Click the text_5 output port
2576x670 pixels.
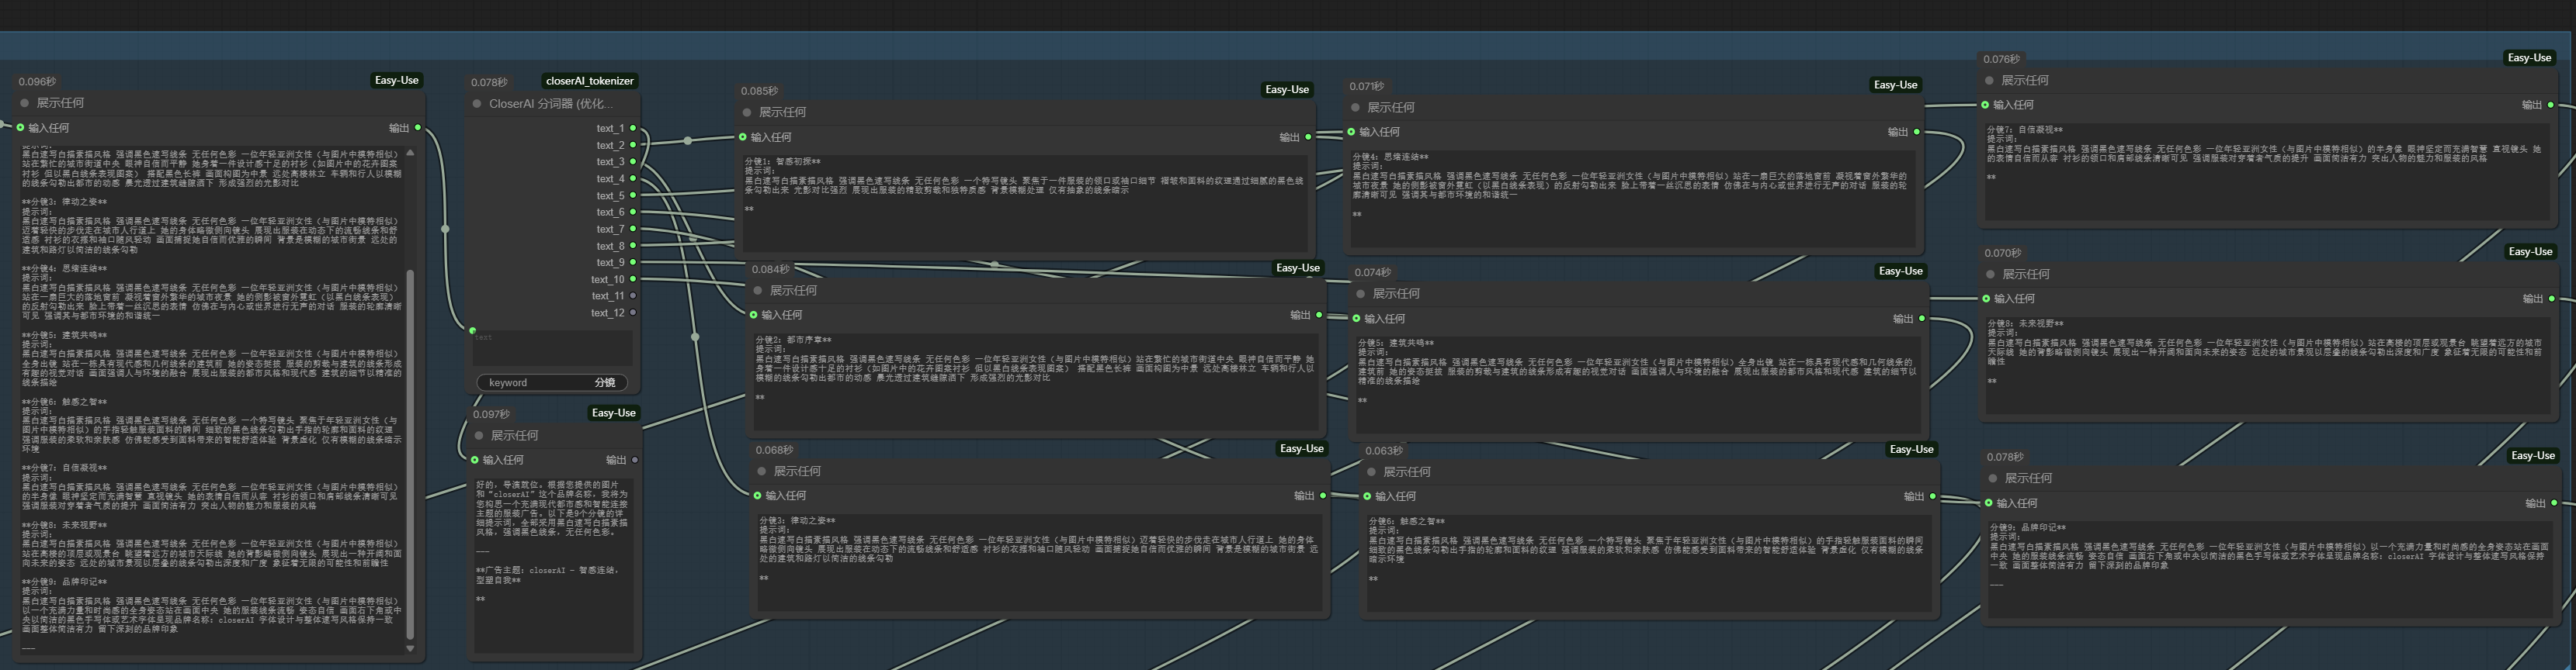[x=633, y=195]
